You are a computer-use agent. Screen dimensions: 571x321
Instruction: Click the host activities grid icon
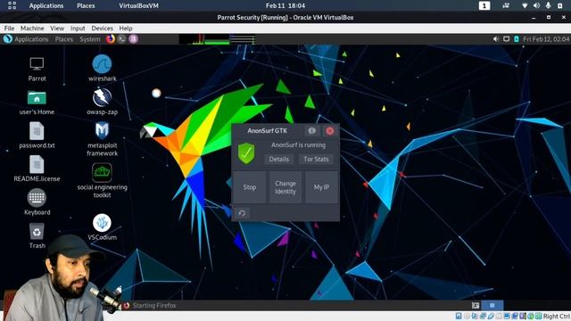(x=12, y=5)
